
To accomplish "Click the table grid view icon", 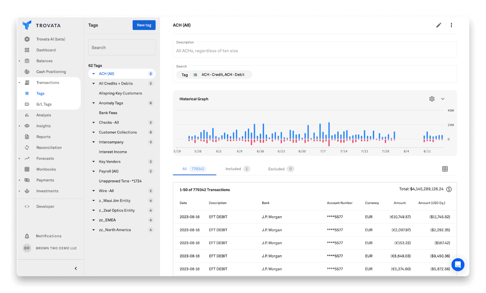I will pyautogui.click(x=445, y=169).
